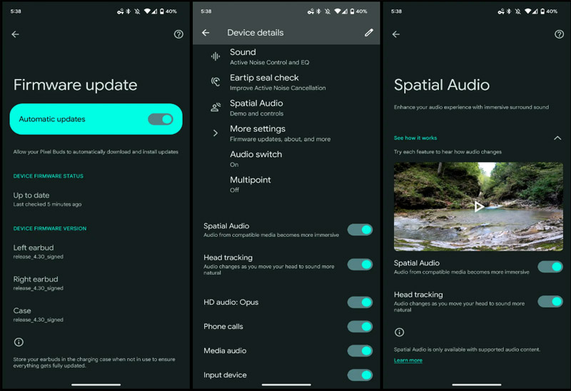Tap home gesture bar on Device details screen
Screen dimensions: 571x391
(286, 385)
